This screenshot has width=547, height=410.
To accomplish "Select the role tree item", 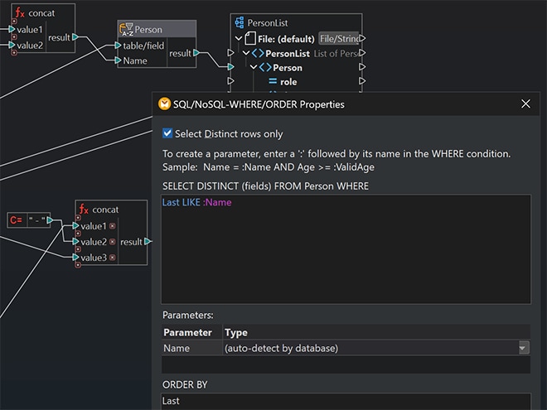I will [x=288, y=81].
